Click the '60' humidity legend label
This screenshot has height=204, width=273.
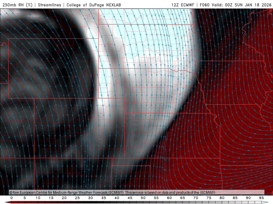pyautogui.click(x=169, y=198)
